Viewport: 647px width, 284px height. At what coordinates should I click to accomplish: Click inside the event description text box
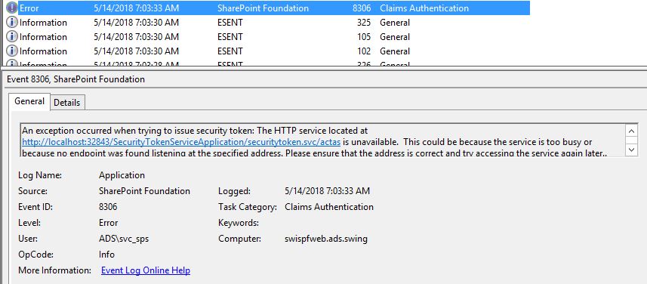coord(322,140)
